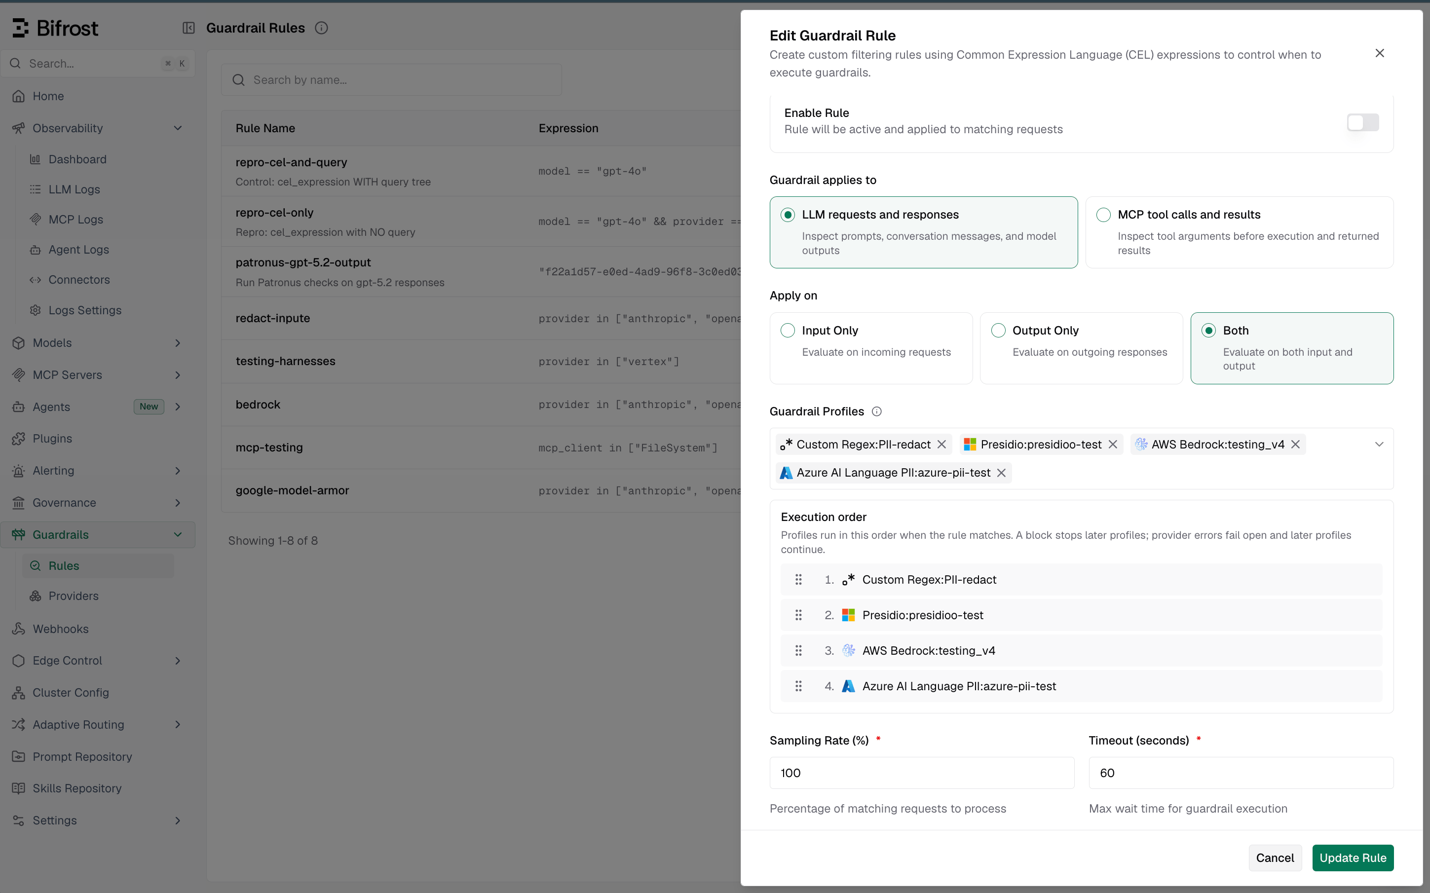Viewport: 1430px width, 893px height.
Task: Open the repro-cel-and-query rule row
Action: pyautogui.click(x=481, y=171)
